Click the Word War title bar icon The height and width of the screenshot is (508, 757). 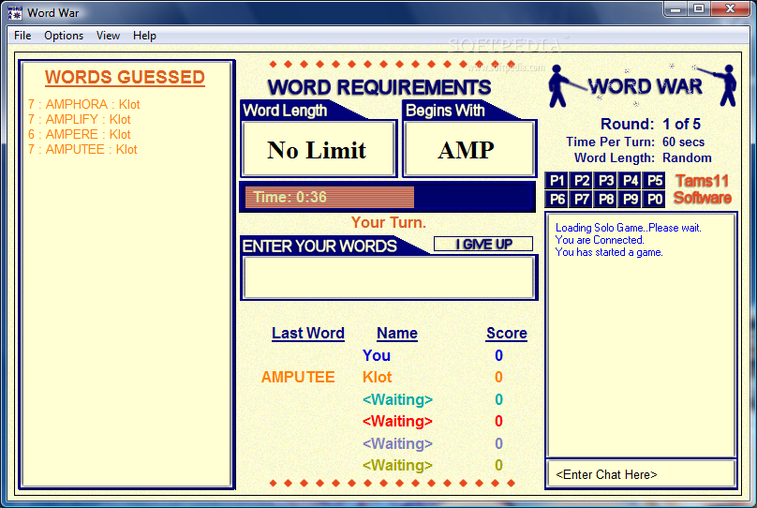[15, 13]
